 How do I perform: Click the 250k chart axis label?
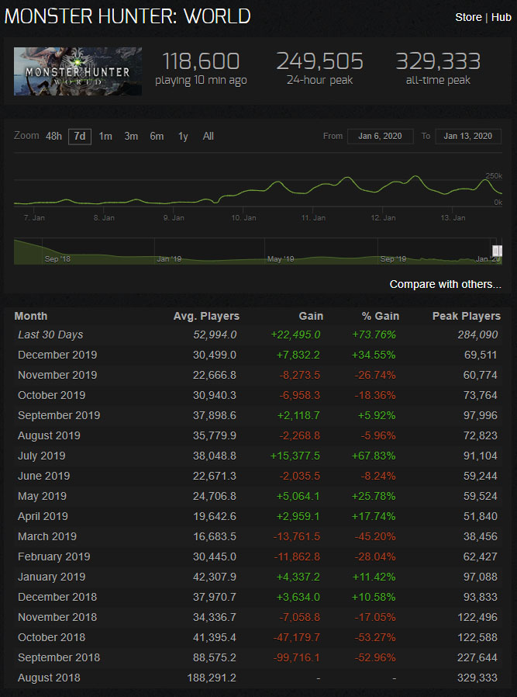[494, 176]
